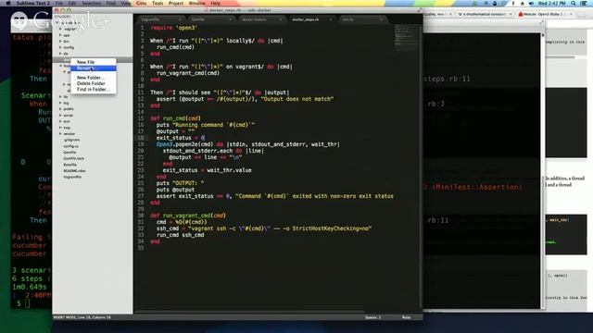Open README.rdoc in the sidebar
The image size is (593, 333).
pyautogui.click(x=74, y=170)
